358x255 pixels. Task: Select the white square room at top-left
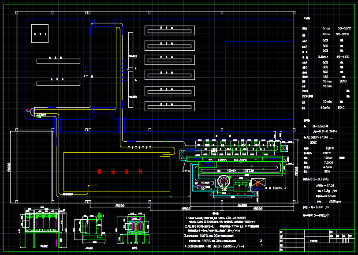tap(39, 34)
